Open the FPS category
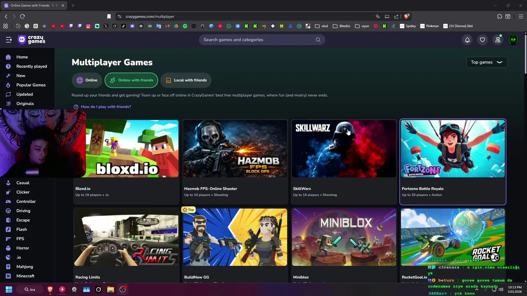The width and height of the screenshot is (527, 296). pyautogui.click(x=20, y=239)
